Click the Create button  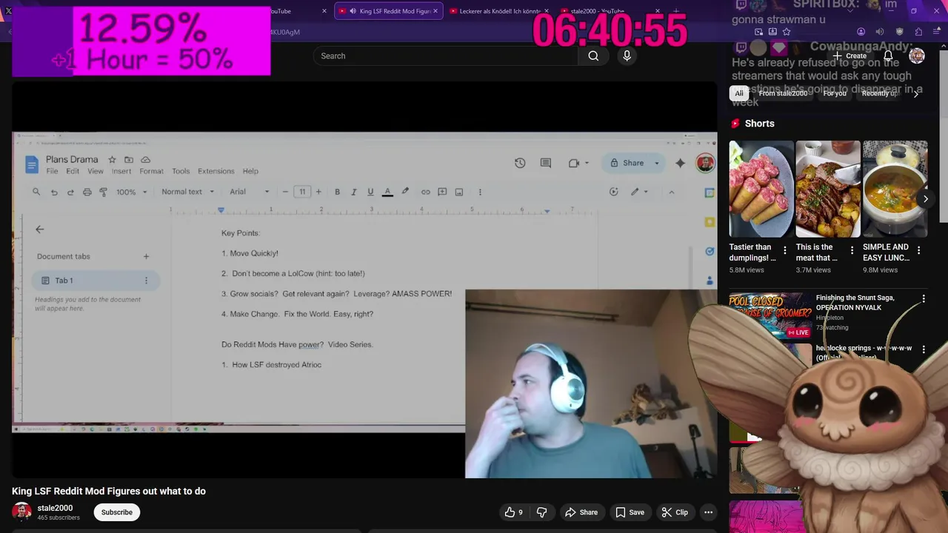(849, 56)
